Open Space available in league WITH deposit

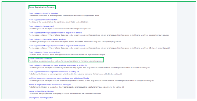point(55,33)
